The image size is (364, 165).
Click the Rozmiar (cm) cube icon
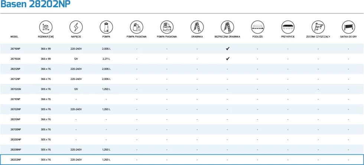pyautogui.click(x=46, y=27)
